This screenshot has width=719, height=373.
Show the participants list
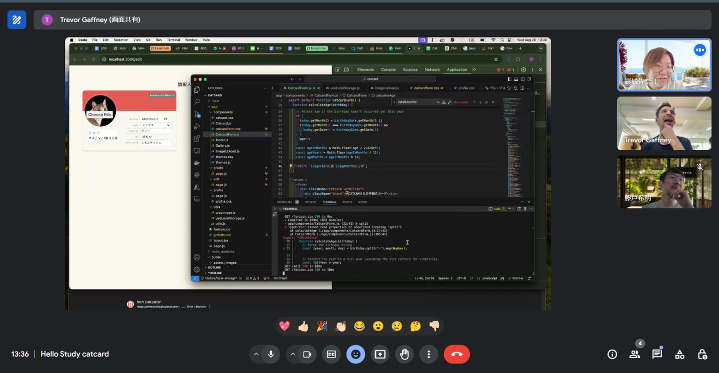point(635,354)
